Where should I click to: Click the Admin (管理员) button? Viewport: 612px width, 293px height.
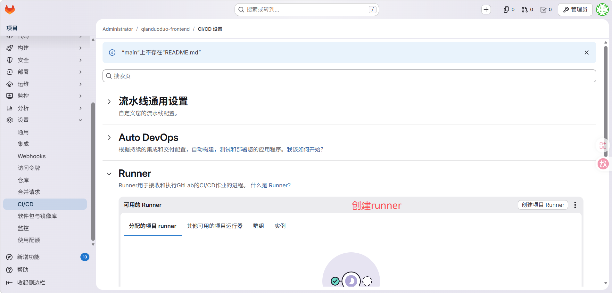575,10
